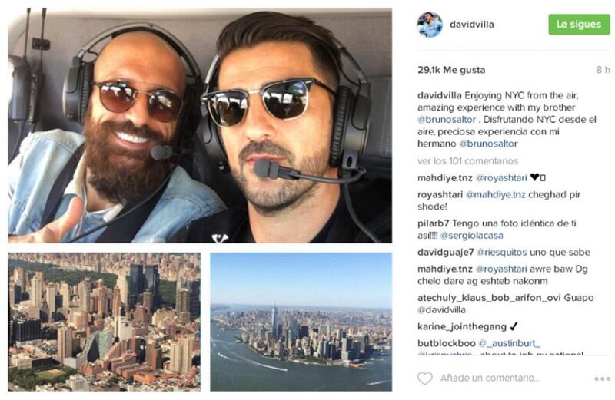This screenshot has height=400, width=615.
Task: Click the helicopter selfie photo
Action: 200,125
